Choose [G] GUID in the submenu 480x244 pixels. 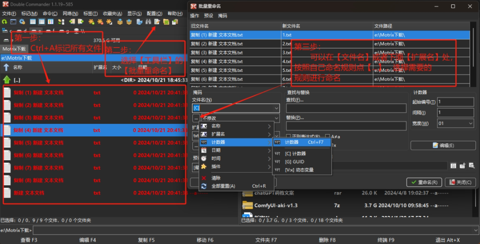point(302,162)
